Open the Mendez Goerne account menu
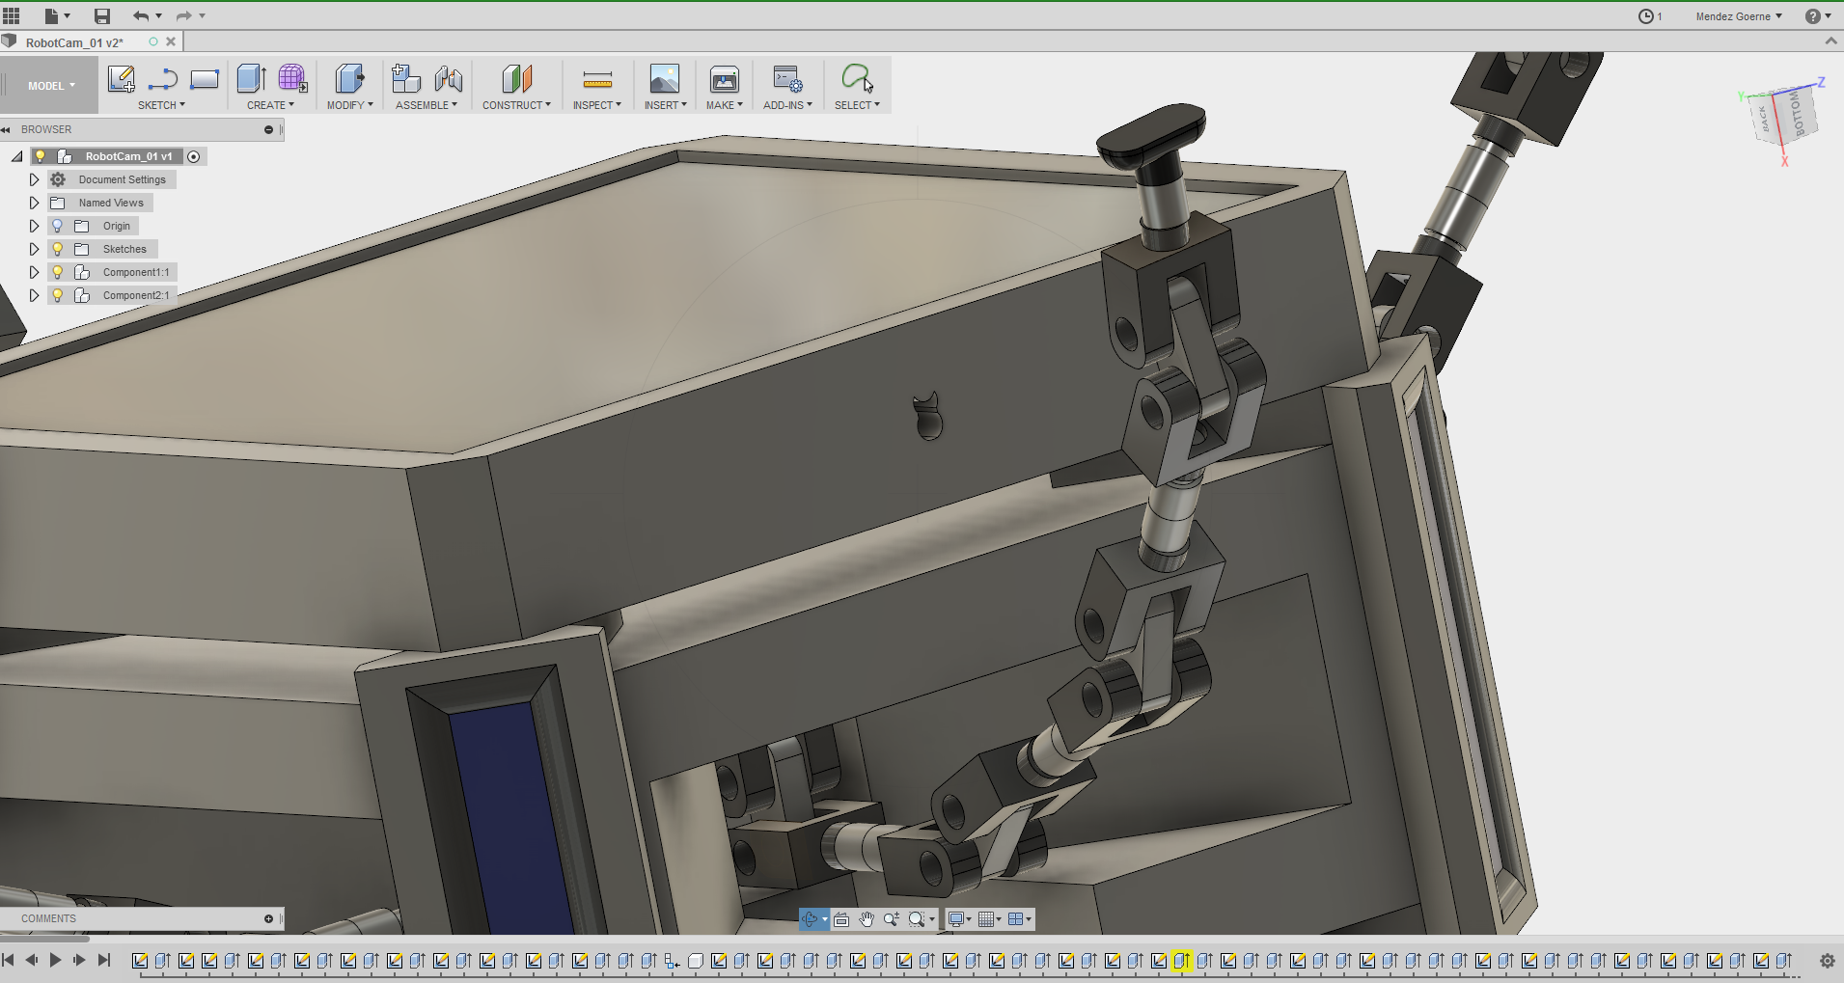Viewport: 1844px width, 983px height. coord(1739,16)
